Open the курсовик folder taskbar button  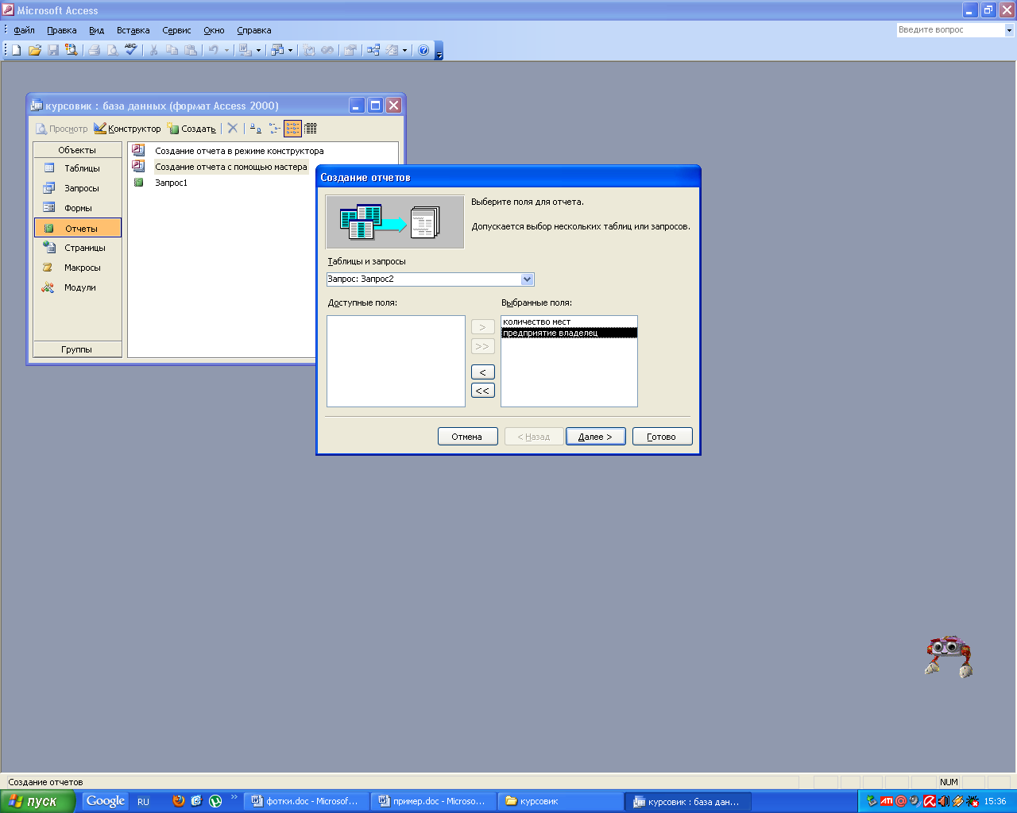[x=561, y=801]
